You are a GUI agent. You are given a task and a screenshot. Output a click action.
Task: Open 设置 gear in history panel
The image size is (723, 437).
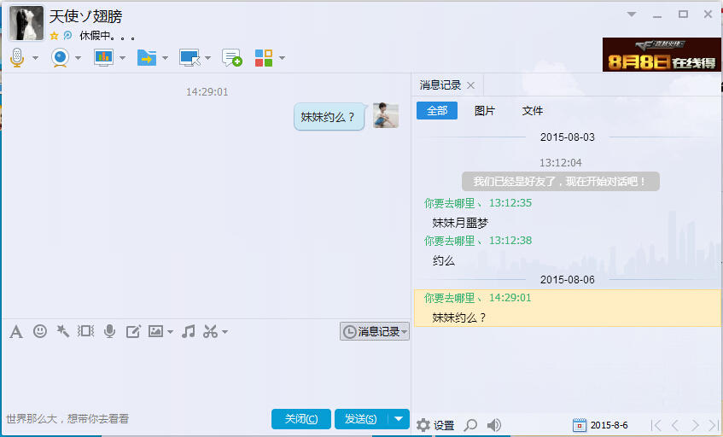(x=435, y=425)
